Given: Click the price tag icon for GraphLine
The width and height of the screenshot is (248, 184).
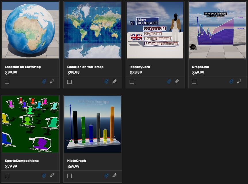Looking at the screenshot, I should (231, 81).
